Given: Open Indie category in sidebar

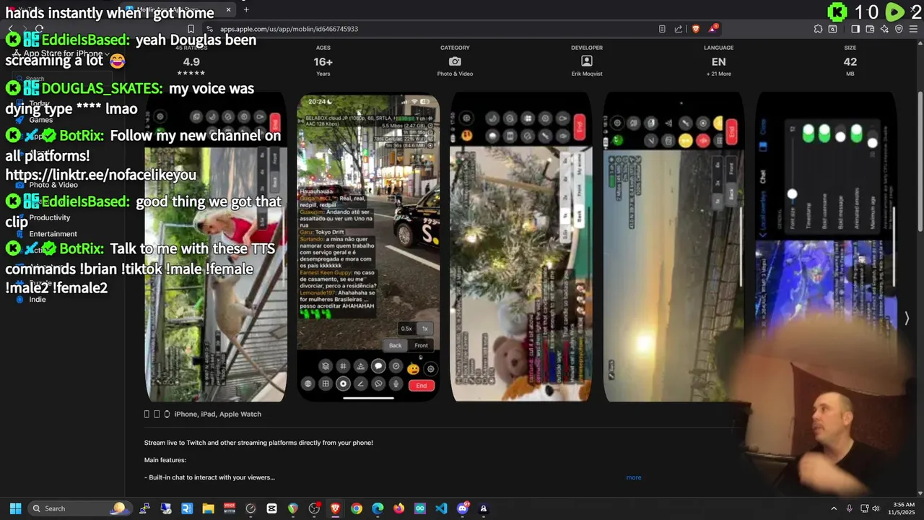Looking at the screenshot, I should click(x=37, y=299).
